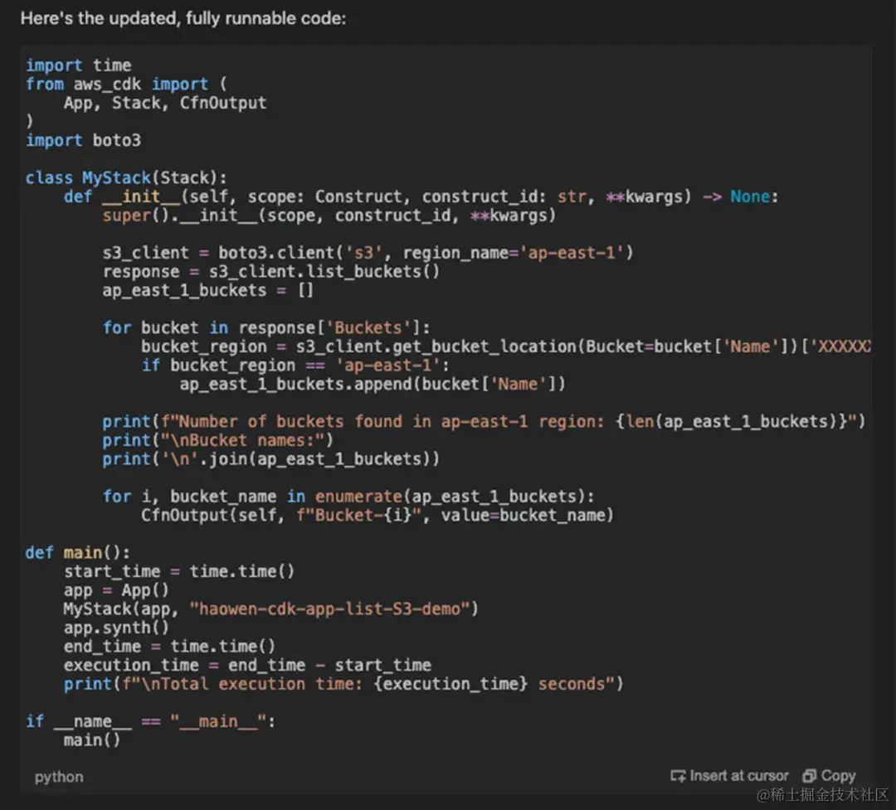The image size is (896, 810).
Task: Click the 'def __init__' line
Action: click(421, 196)
